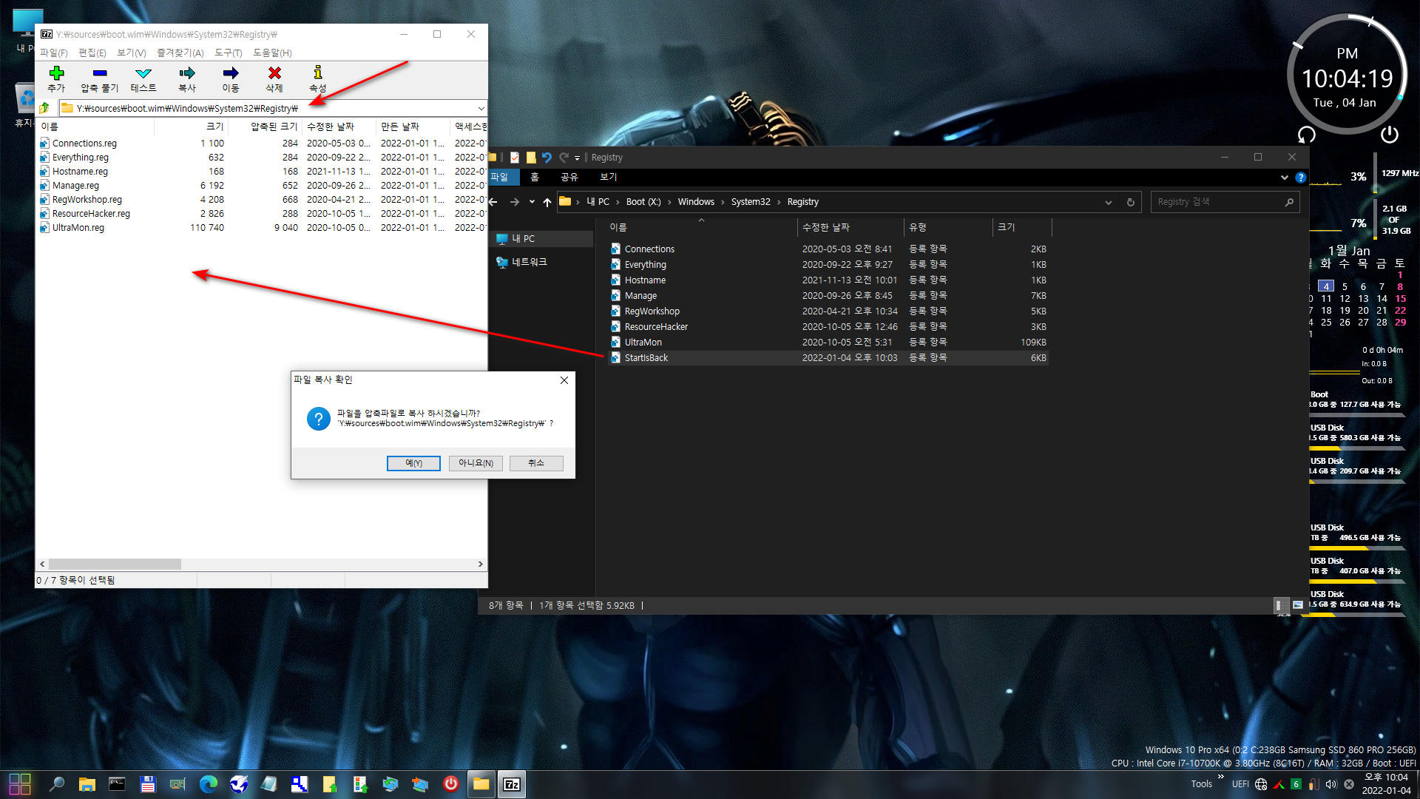Click the 테스트 (Test) toolbar icon
This screenshot has height=799, width=1420.
coord(143,78)
